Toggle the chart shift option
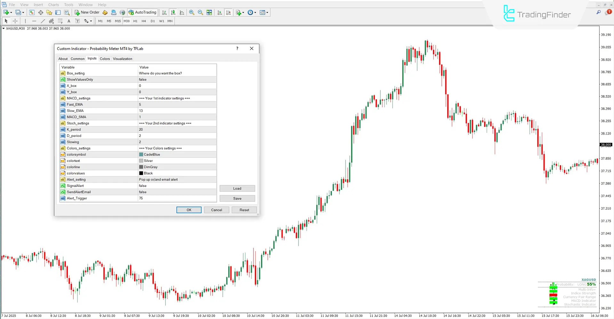Viewport: 614px width, 319px height. 228,12
